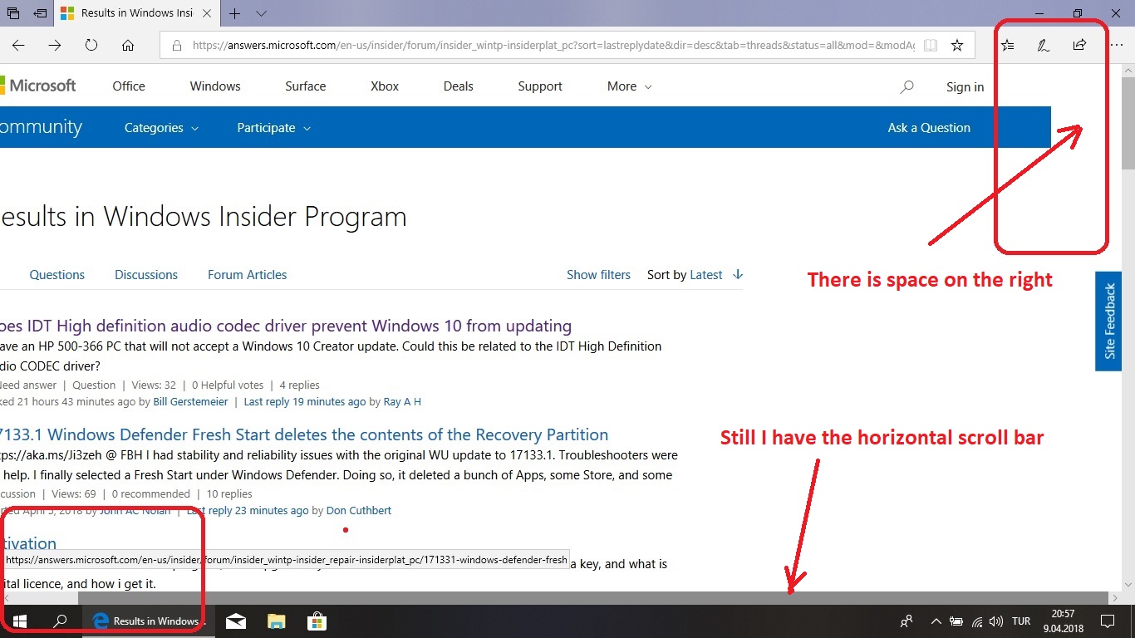This screenshot has height=638, width=1135.
Task: Open the Windows Start button
Action: [18, 621]
